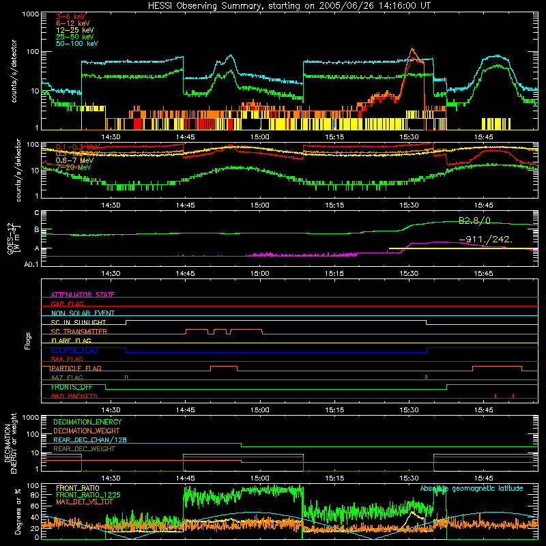Select the GAP_FLAG label

[x=68, y=304]
